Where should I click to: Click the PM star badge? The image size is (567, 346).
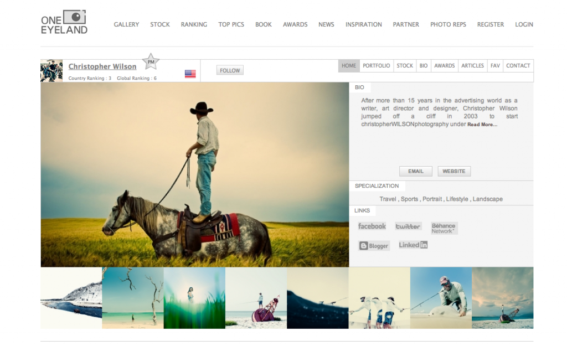(151, 61)
